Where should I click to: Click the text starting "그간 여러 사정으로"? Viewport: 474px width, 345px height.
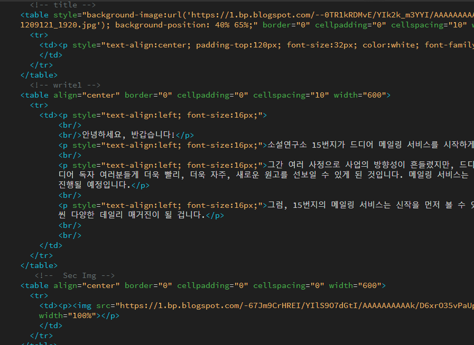coord(370,165)
